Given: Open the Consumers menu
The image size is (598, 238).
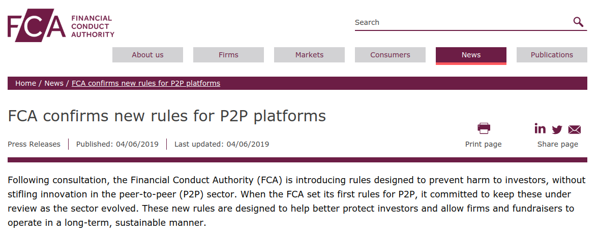Looking at the screenshot, I should coord(390,55).
